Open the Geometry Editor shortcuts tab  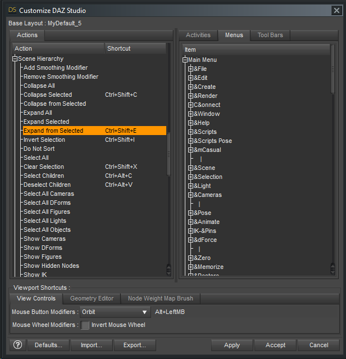[92, 299]
